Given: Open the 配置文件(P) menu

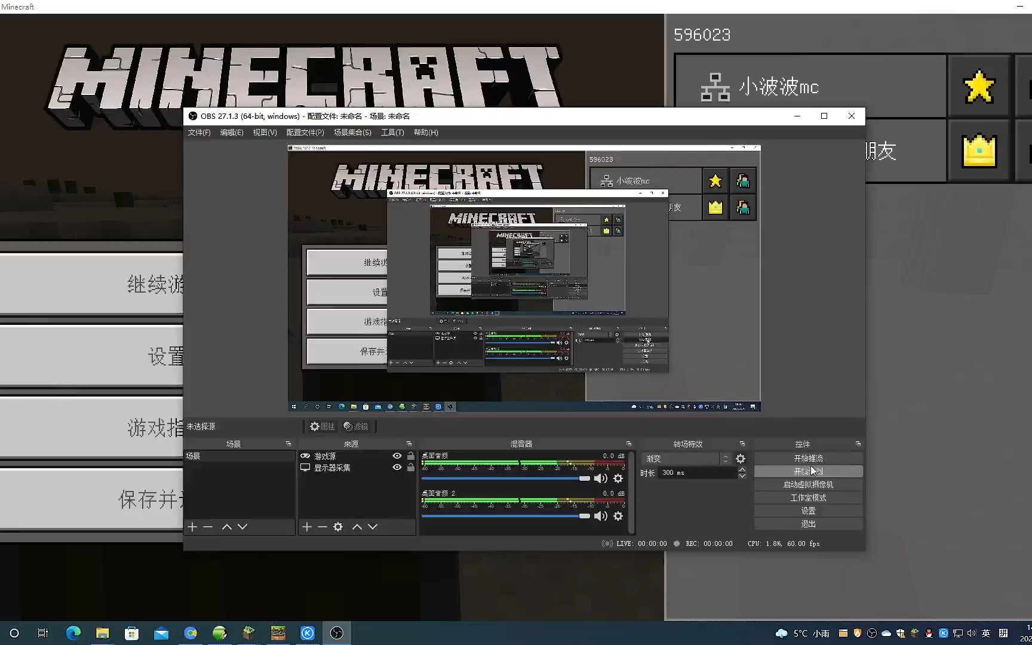Looking at the screenshot, I should pyautogui.click(x=305, y=133).
